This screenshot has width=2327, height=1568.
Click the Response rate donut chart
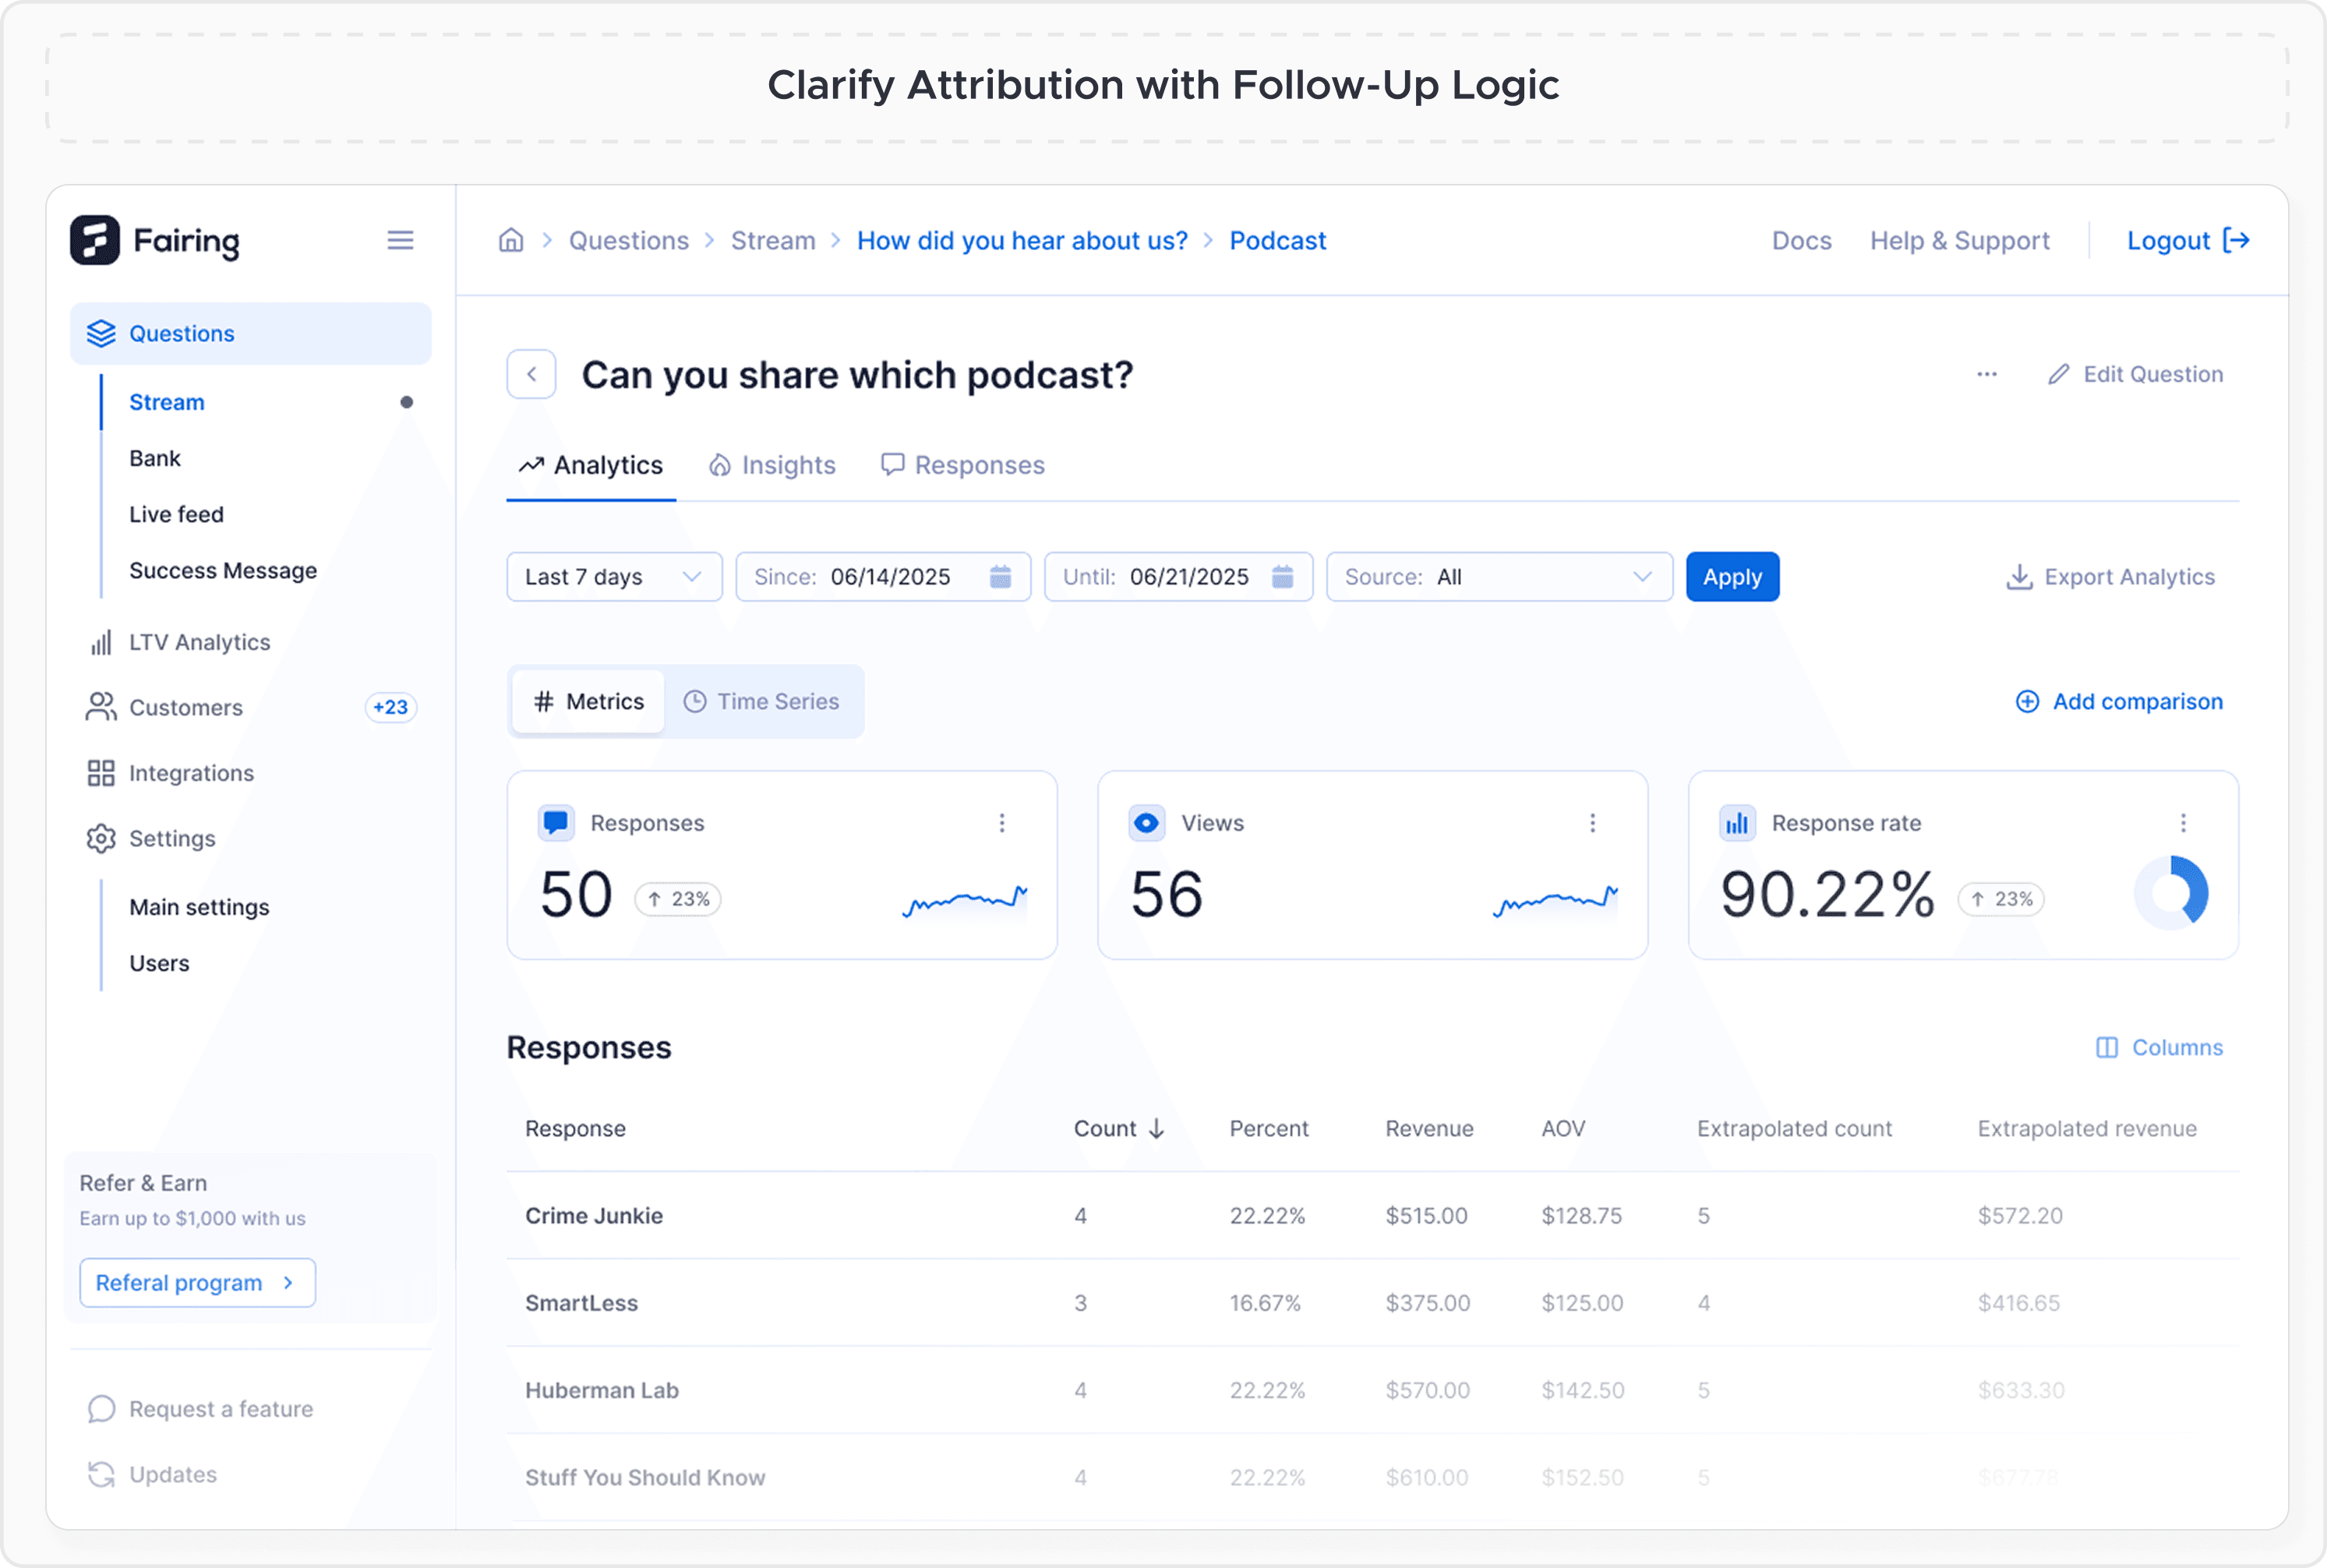[2171, 892]
